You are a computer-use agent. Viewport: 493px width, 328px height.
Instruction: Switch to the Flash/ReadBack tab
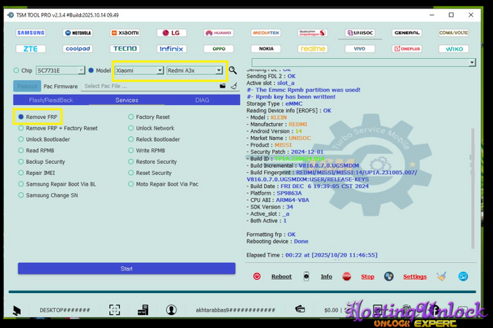point(51,100)
